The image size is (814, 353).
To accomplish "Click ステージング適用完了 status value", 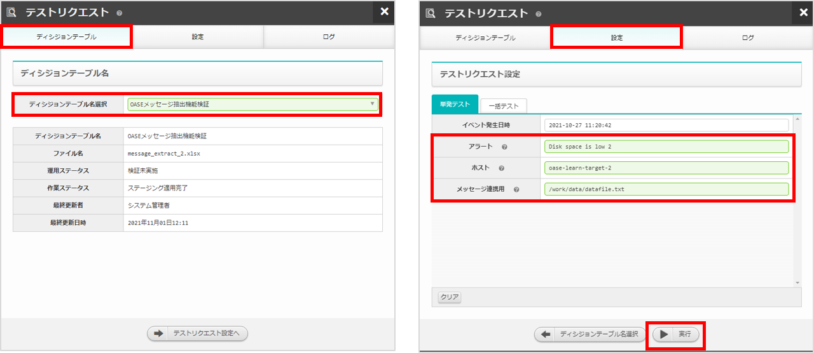I will point(158,188).
